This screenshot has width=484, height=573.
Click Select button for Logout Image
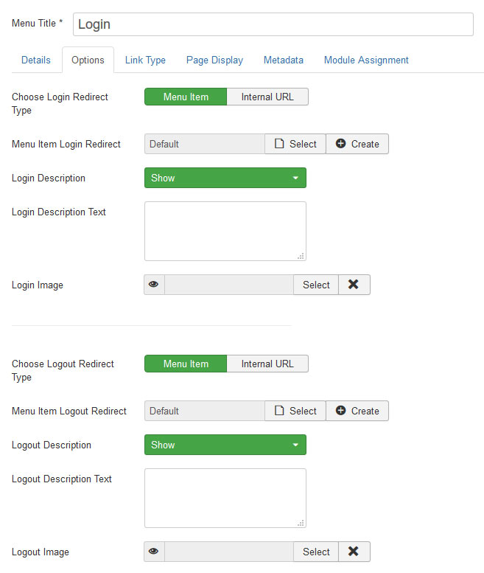tap(316, 552)
